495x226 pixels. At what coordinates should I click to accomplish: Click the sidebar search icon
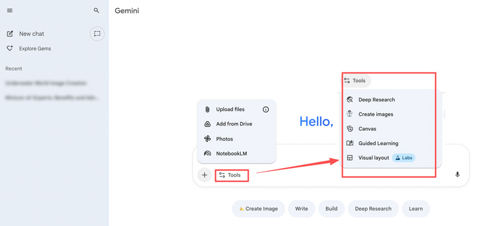97,10
